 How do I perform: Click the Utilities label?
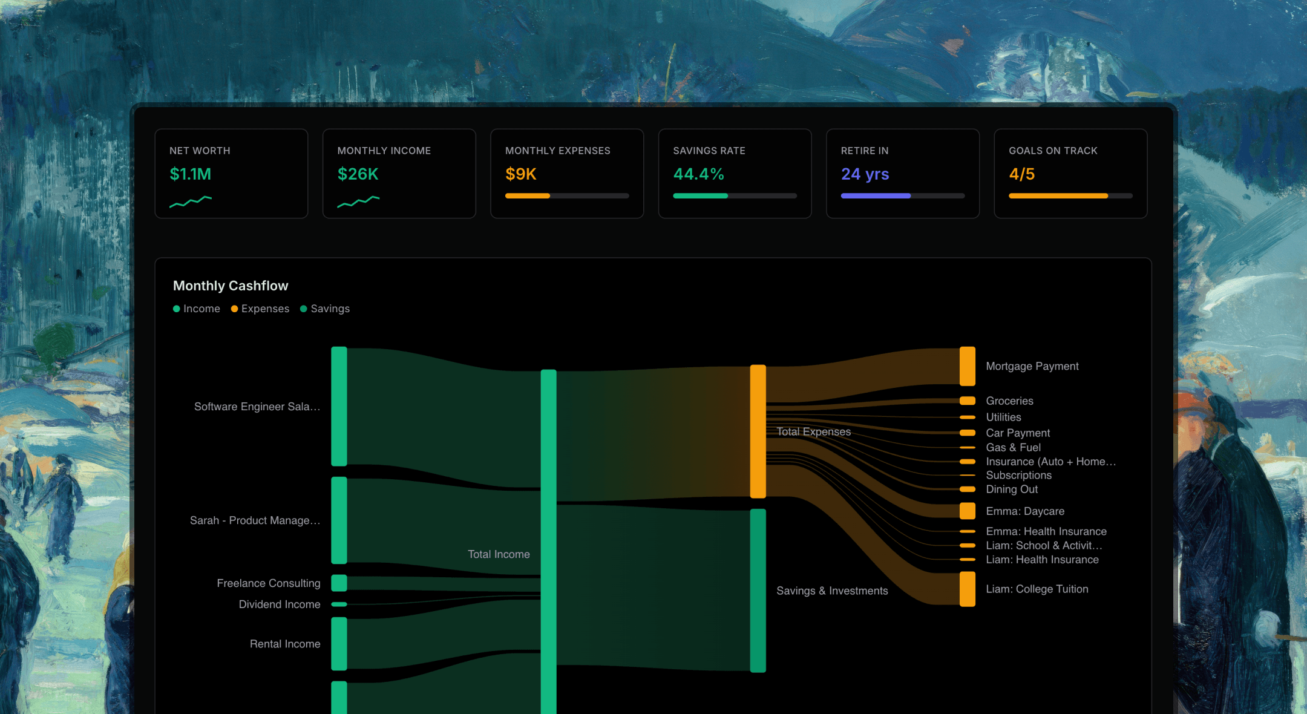[x=1004, y=417]
